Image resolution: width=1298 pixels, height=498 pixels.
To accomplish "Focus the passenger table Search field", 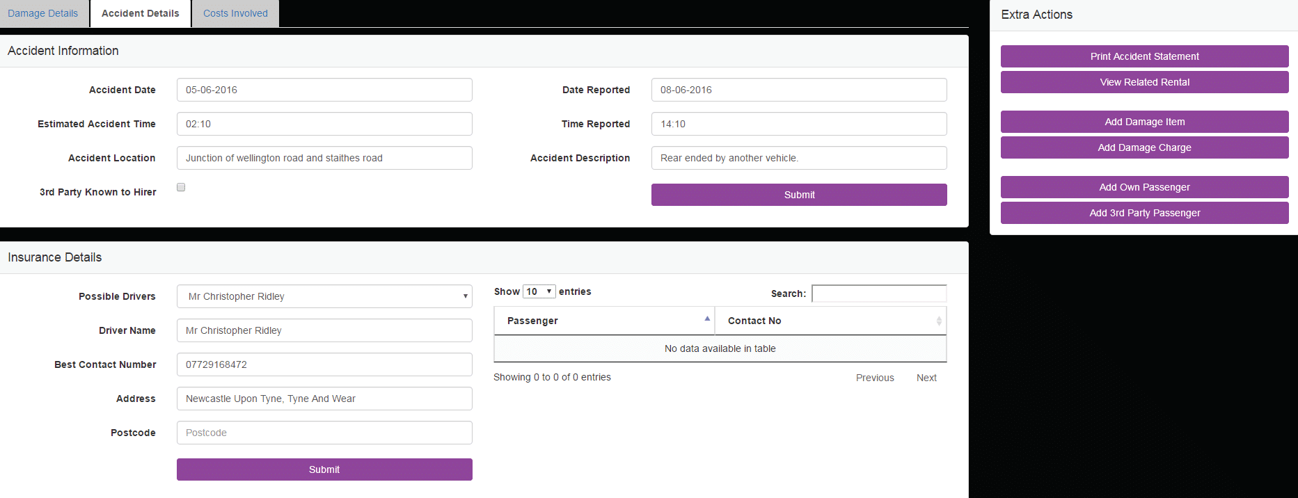I will pyautogui.click(x=879, y=294).
